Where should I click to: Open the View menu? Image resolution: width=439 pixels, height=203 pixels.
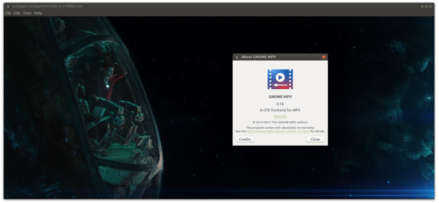click(x=27, y=13)
